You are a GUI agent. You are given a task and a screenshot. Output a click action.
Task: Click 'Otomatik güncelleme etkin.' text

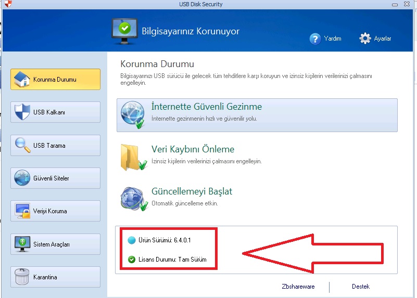coord(185,203)
